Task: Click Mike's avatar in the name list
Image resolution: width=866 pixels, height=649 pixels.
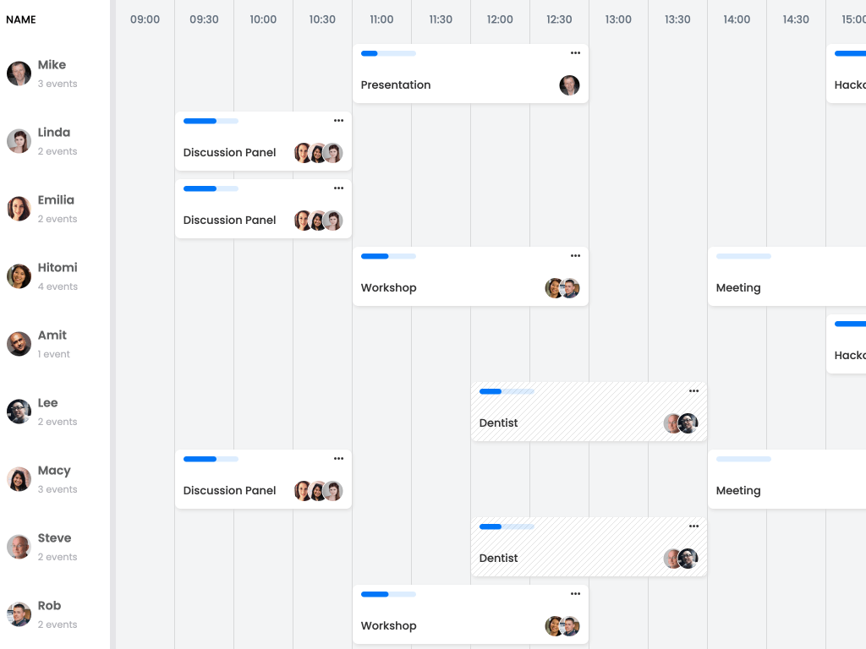Action: tap(19, 74)
